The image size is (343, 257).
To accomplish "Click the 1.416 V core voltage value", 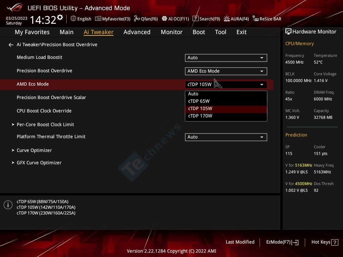I will [321, 81].
